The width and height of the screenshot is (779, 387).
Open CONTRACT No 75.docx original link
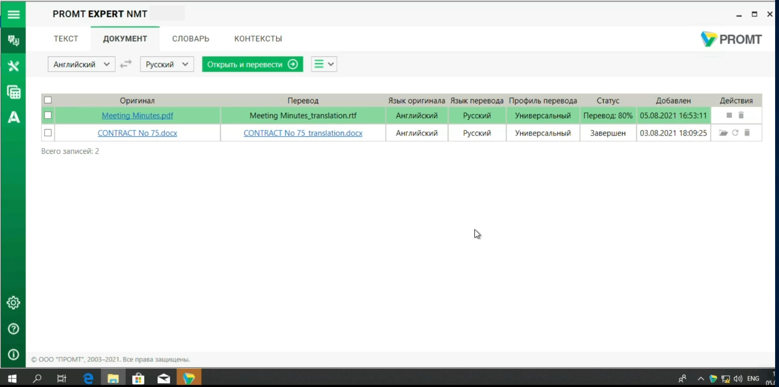pos(138,133)
